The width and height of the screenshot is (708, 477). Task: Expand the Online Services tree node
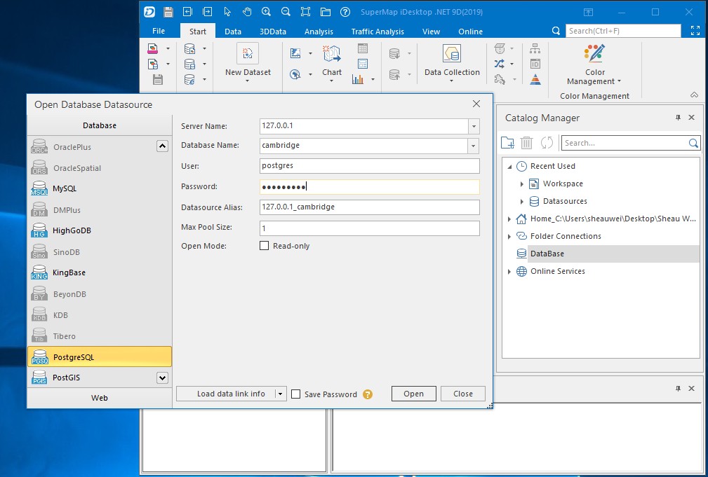(509, 271)
